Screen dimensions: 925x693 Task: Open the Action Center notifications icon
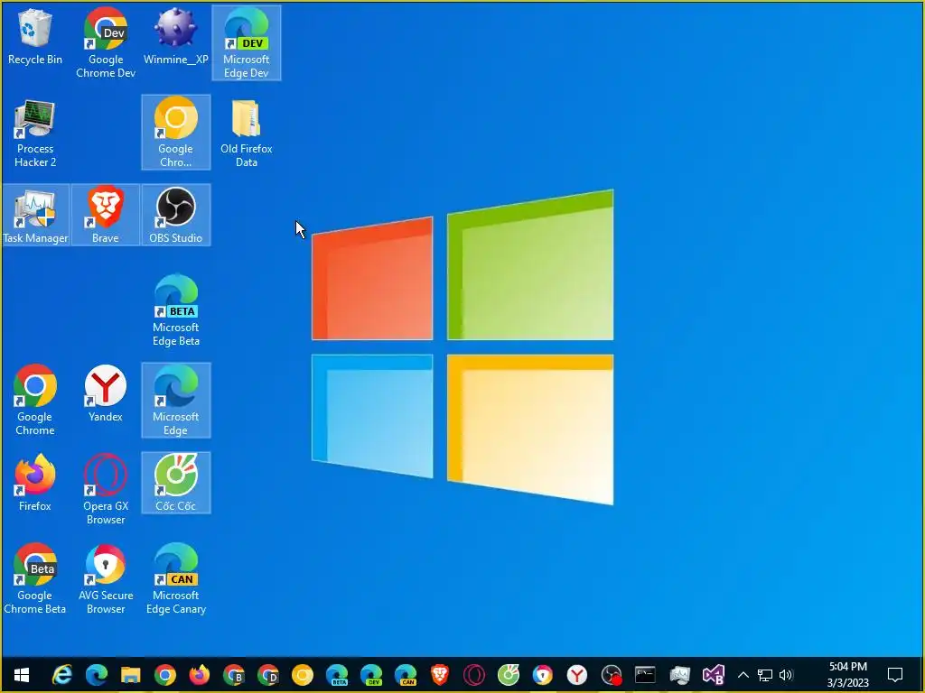tap(895, 675)
